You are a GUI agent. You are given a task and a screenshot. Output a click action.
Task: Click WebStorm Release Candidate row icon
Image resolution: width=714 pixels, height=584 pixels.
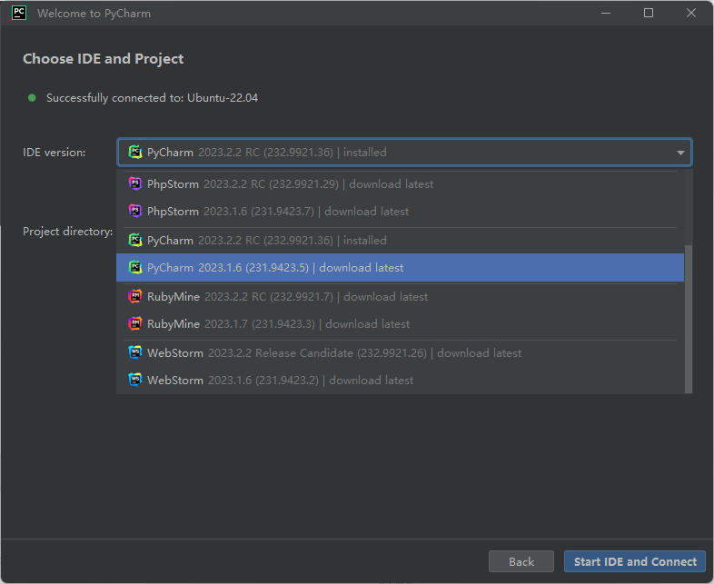pyautogui.click(x=135, y=352)
